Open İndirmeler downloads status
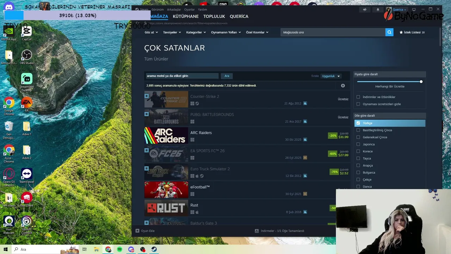The image size is (451, 254). click(279, 231)
